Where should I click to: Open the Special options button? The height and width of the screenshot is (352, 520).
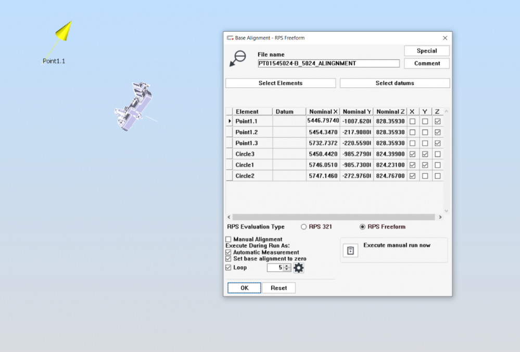pyautogui.click(x=426, y=51)
